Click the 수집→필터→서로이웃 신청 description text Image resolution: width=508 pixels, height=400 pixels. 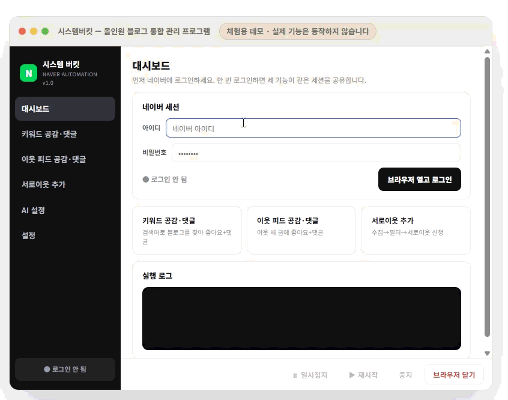[x=407, y=232]
